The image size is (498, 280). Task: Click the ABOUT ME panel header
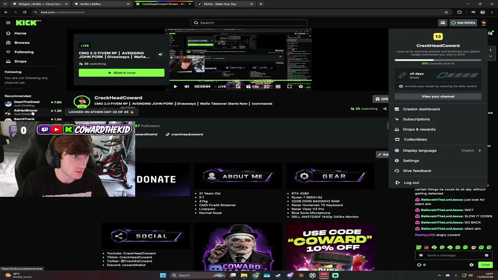point(238,177)
